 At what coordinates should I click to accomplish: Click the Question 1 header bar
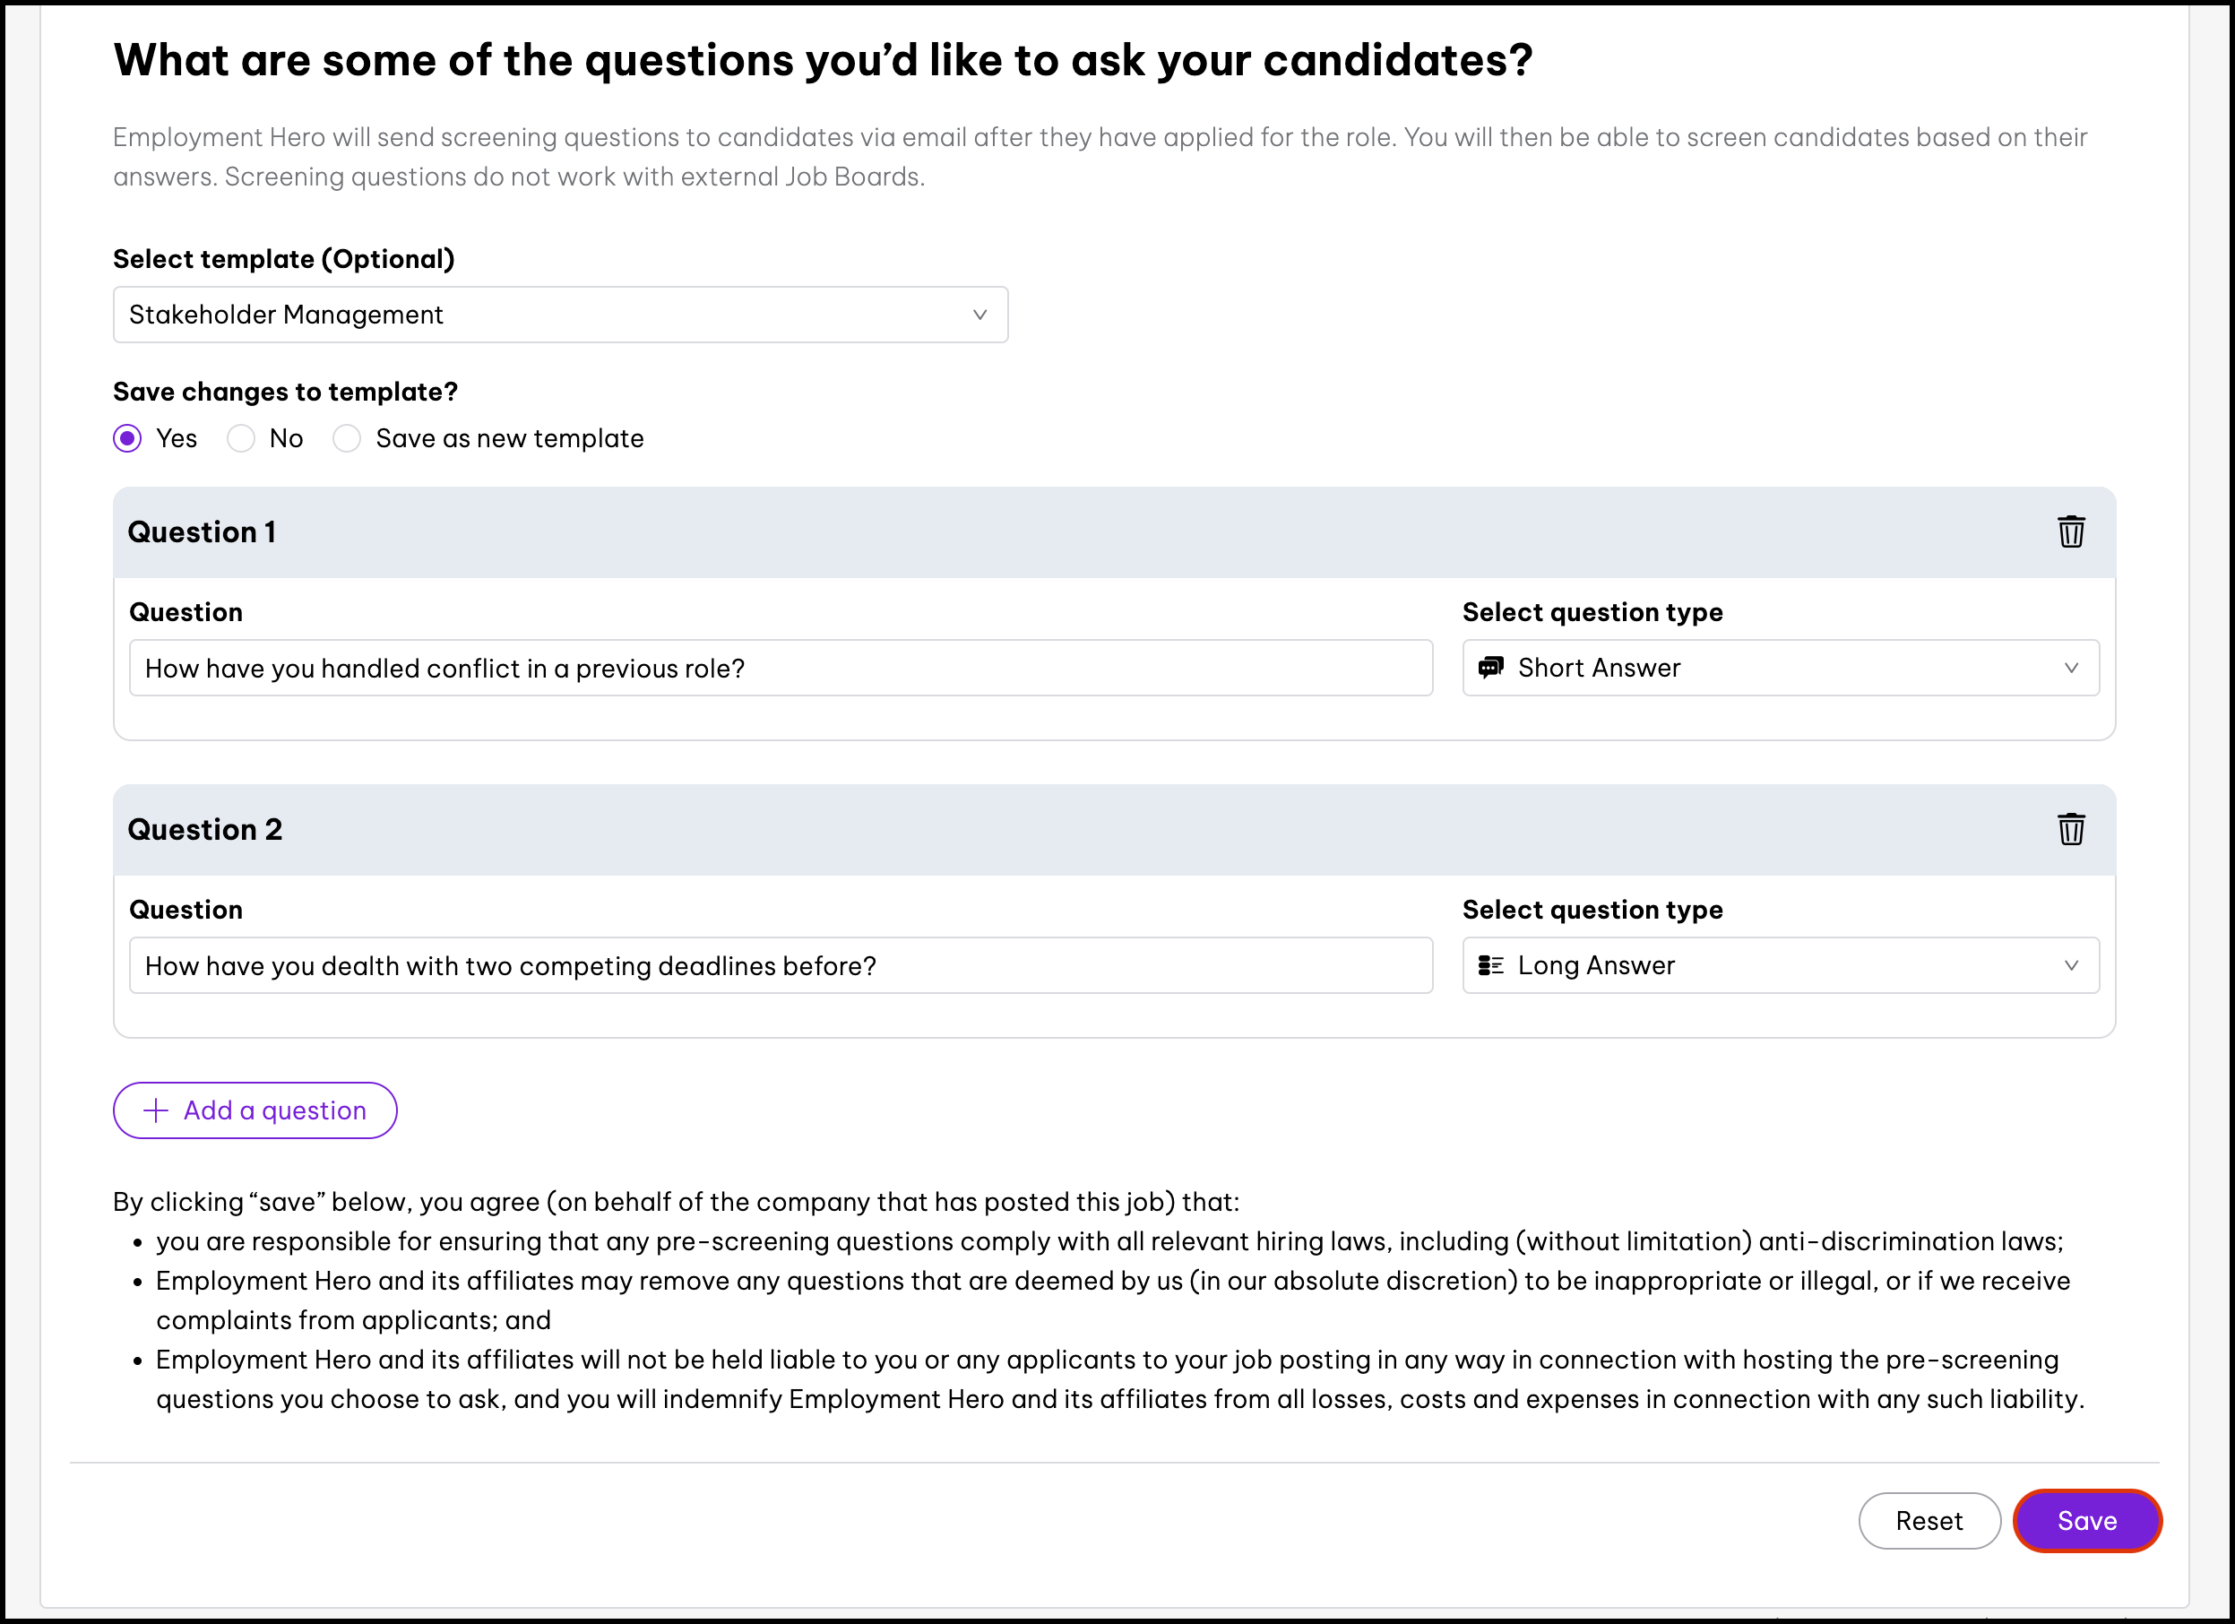point(1114,532)
